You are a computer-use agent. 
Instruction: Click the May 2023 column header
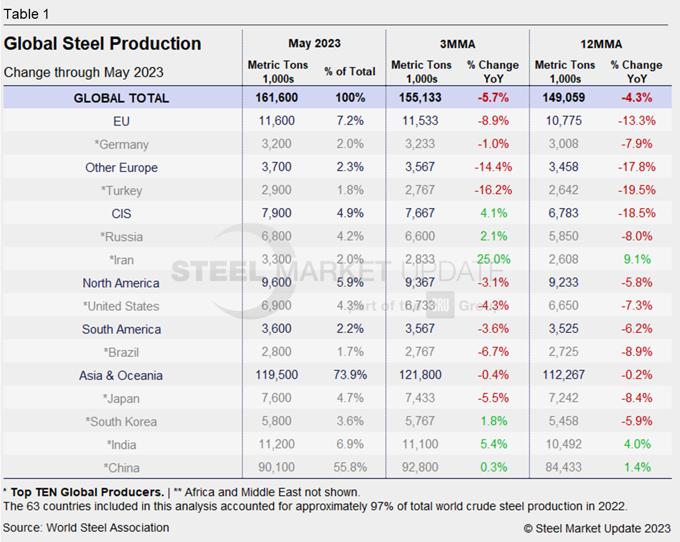tap(314, 44)
